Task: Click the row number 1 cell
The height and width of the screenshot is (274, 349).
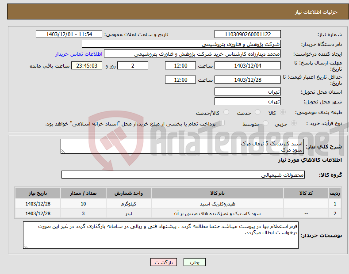Action: click(x=335, y=204)
